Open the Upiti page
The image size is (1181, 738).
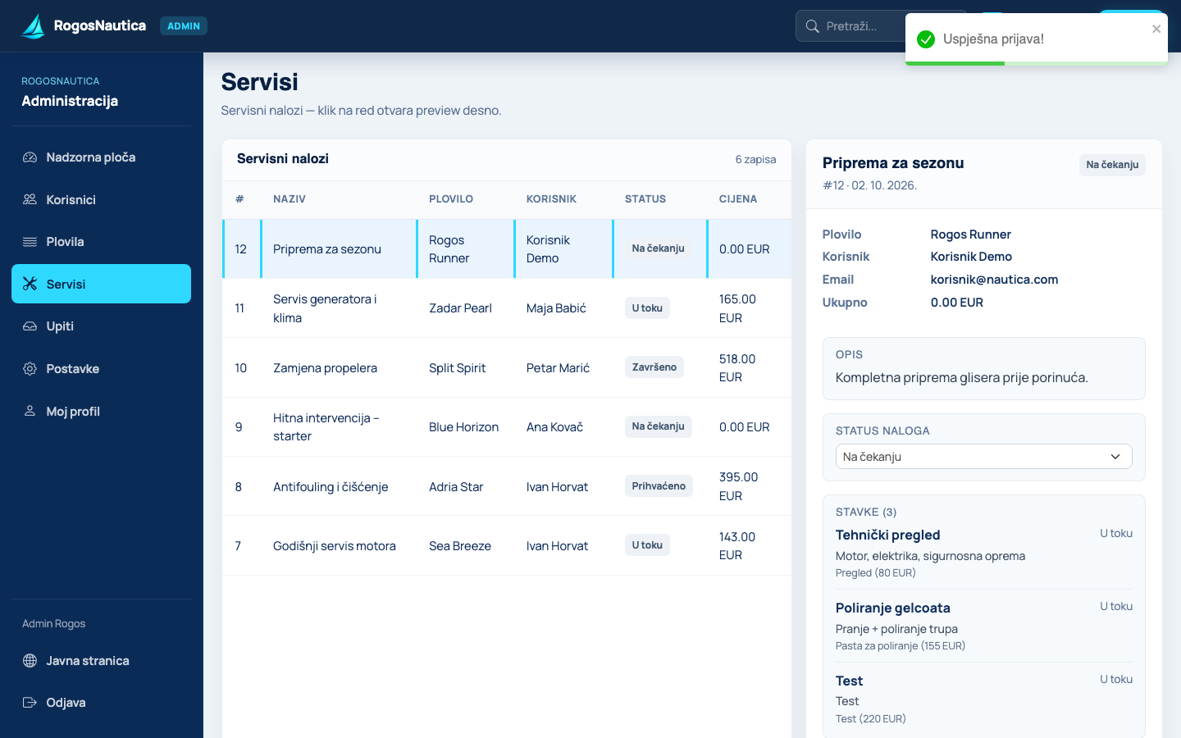tap(101, 326)
